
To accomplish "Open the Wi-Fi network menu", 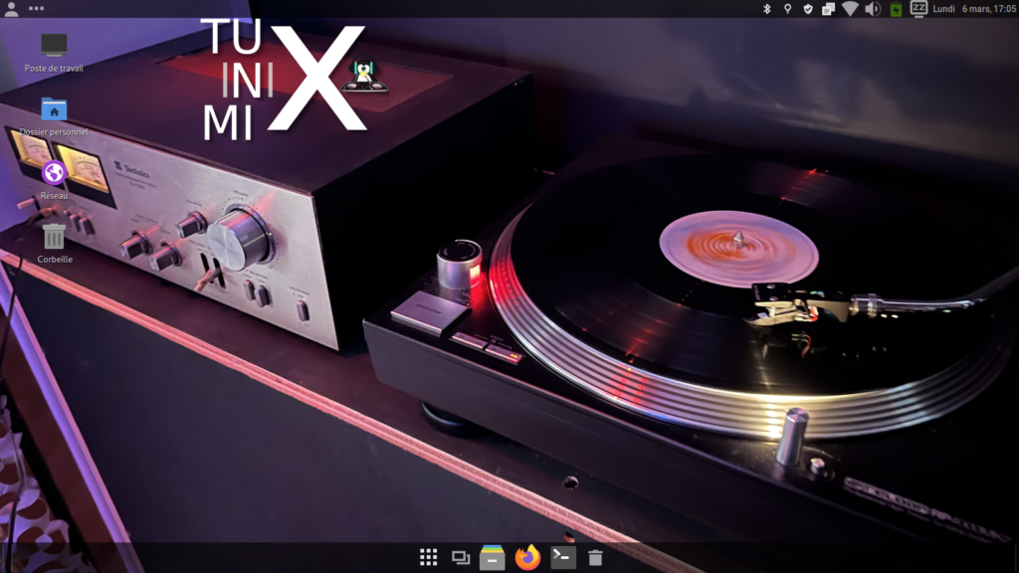I will click(849, 9).
